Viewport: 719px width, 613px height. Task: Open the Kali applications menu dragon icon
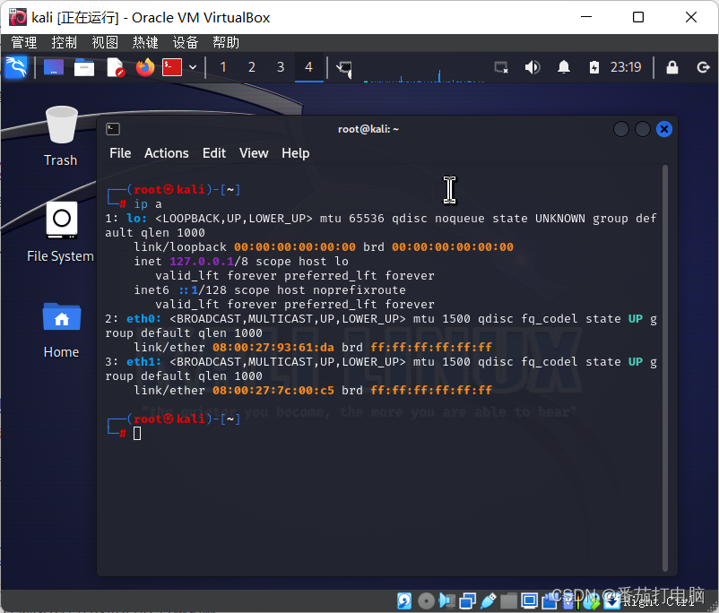(x=16, y=67)
